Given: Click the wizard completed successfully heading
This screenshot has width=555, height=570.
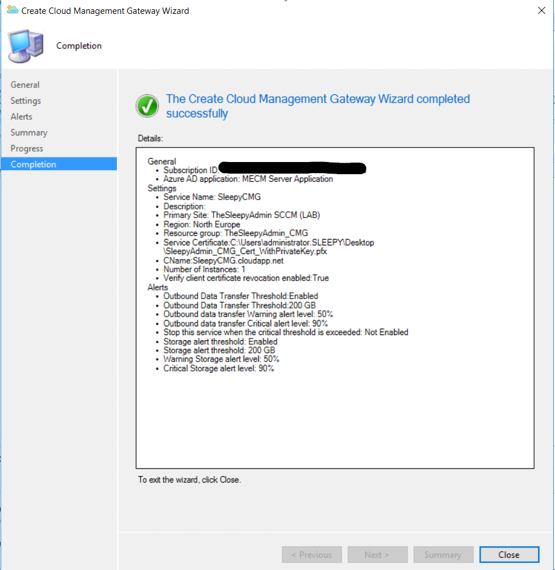Looking at the screenshot, I should (318, 106).
